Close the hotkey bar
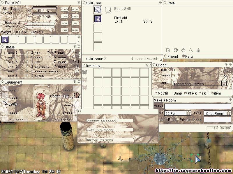Image resolution: width=233 pixels, height=174 pixels. [79, 37]
